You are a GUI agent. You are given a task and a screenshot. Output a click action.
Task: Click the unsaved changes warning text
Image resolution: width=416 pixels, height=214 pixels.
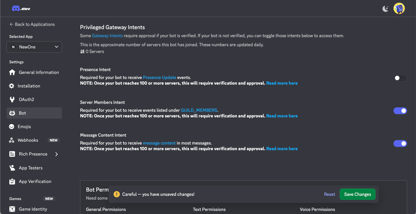coord(158,195)
